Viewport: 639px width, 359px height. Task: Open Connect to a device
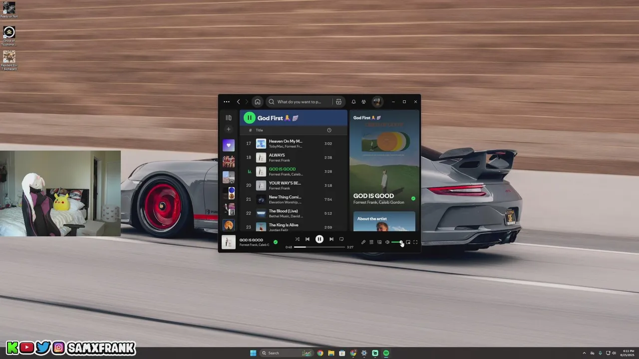point(379,242)
